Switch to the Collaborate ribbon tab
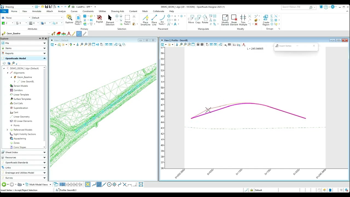Screen dimensions: 350x197 point(159,11)
